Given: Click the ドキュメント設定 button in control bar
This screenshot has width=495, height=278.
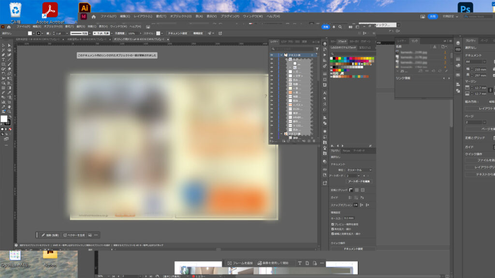Looking at the screenshot, I should pos(177,33).
